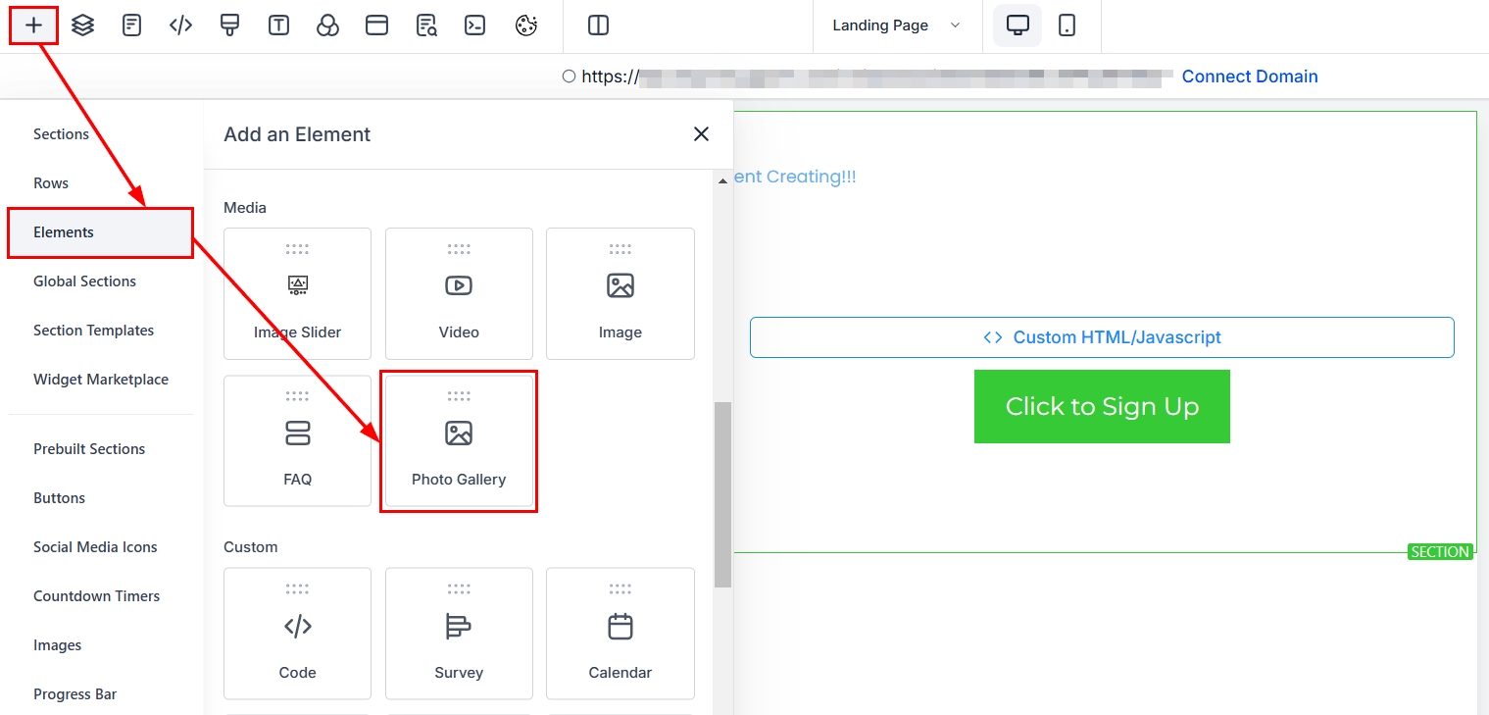Viewport: 1489px width, 715px height.
Task: Open Global Sections in left menu
Action: [x=84, y=281]
